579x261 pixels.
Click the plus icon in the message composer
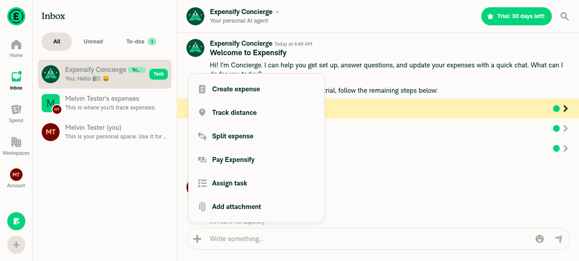pyautogui.click(x=197, y=239)
